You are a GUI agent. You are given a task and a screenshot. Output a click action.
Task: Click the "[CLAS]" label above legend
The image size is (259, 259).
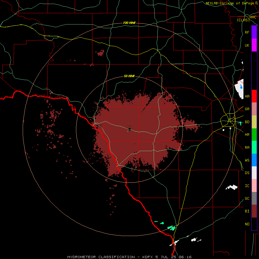tap(243, 20)
